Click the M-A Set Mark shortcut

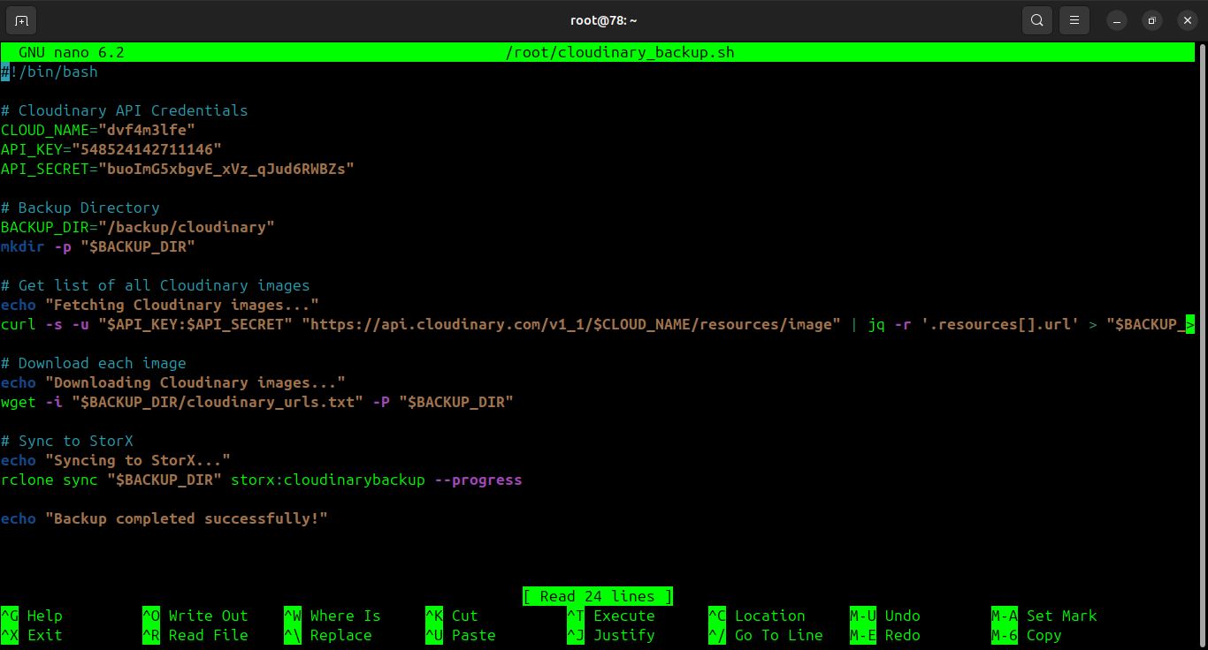tap(1044, 616)
